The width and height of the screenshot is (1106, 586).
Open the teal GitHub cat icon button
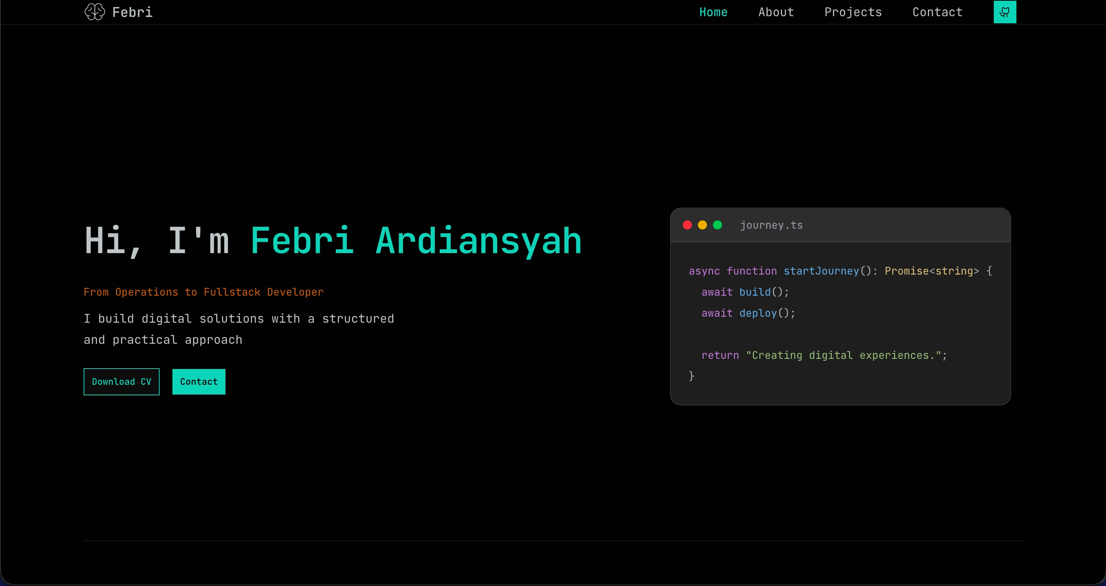[x=1005, y=12]
